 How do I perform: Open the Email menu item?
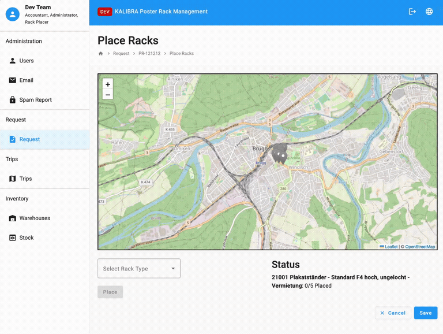tap(44, 80)
